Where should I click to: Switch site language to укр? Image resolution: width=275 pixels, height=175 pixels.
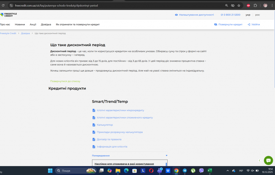[x=248, y=15]
